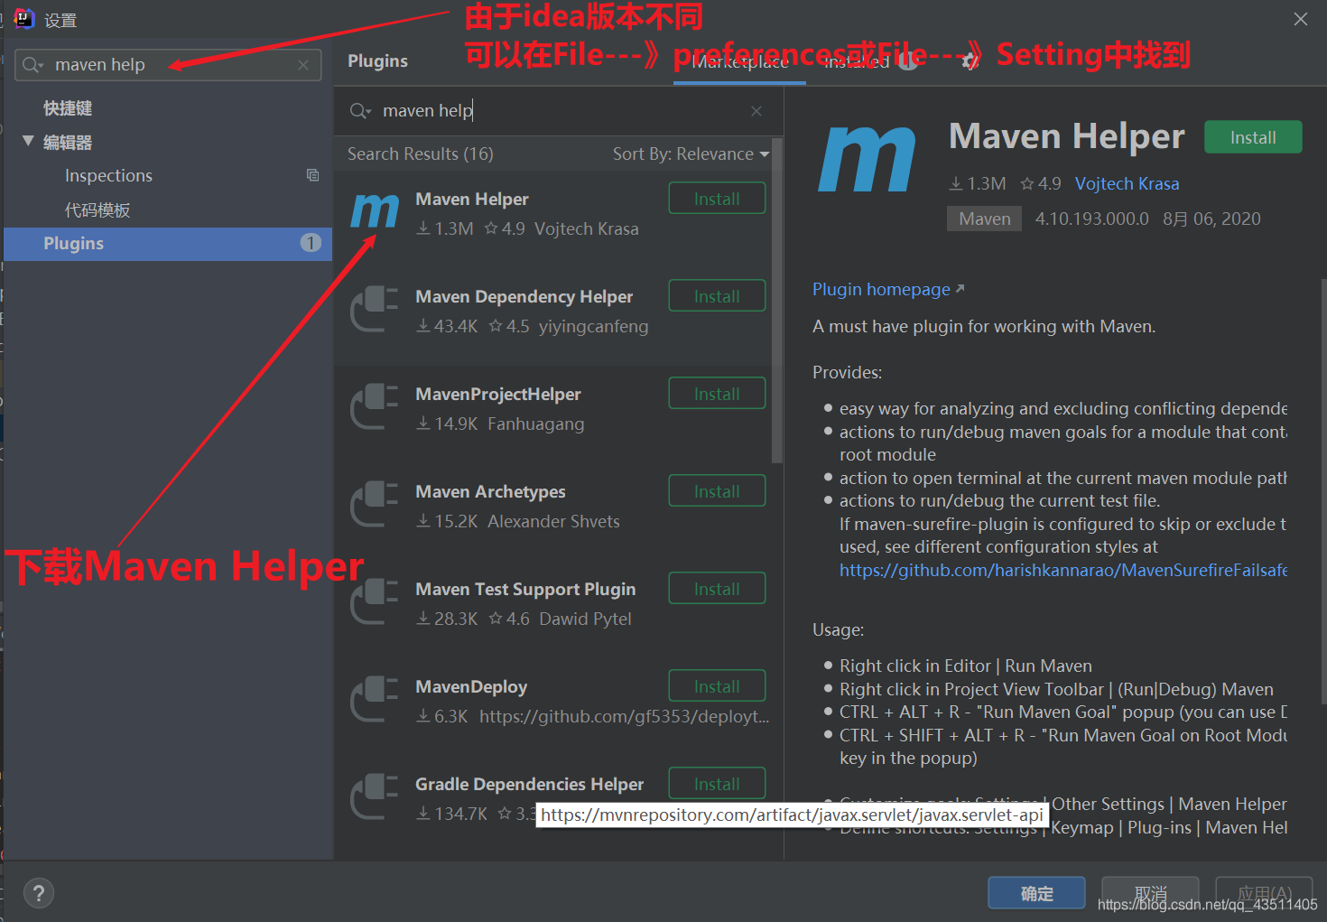Select Plugins in the settings tree
The image size is (1327, 922).
pyautogui.click(x=168, y=244)
